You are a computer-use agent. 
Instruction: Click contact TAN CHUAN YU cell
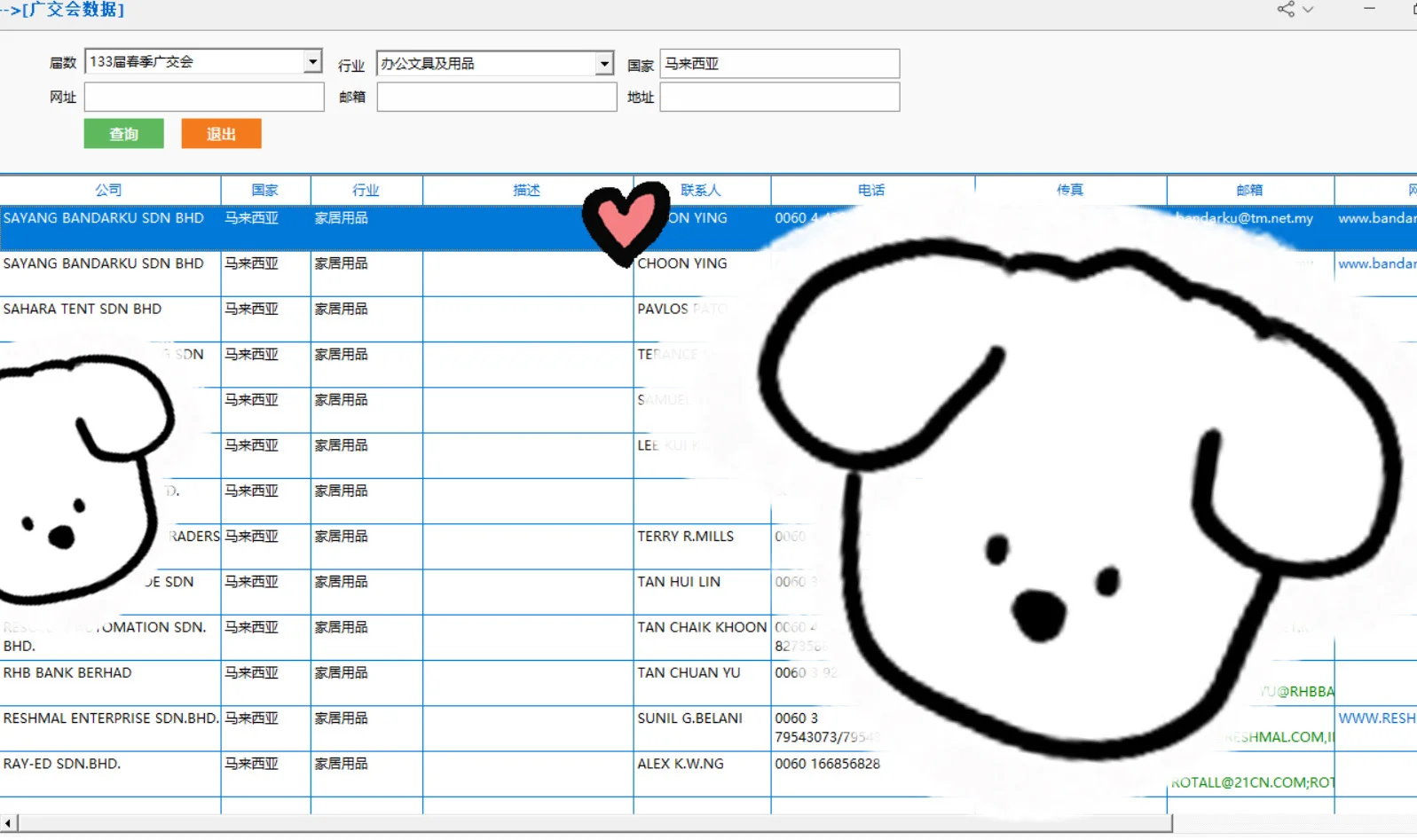702,683
